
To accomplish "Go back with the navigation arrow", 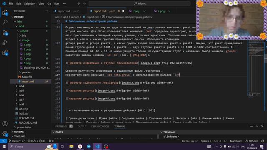I will click(79, 4).
